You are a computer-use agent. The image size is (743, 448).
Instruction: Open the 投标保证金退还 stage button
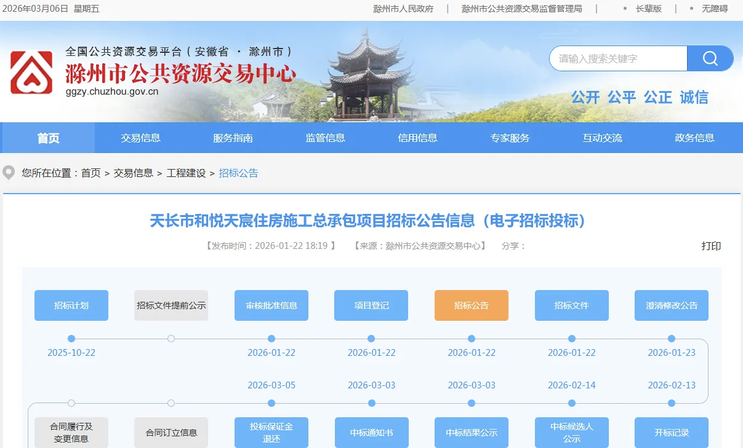click(271, 433)
